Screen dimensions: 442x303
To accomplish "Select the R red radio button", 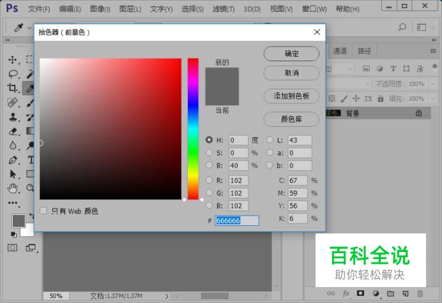I will [209, 180].
